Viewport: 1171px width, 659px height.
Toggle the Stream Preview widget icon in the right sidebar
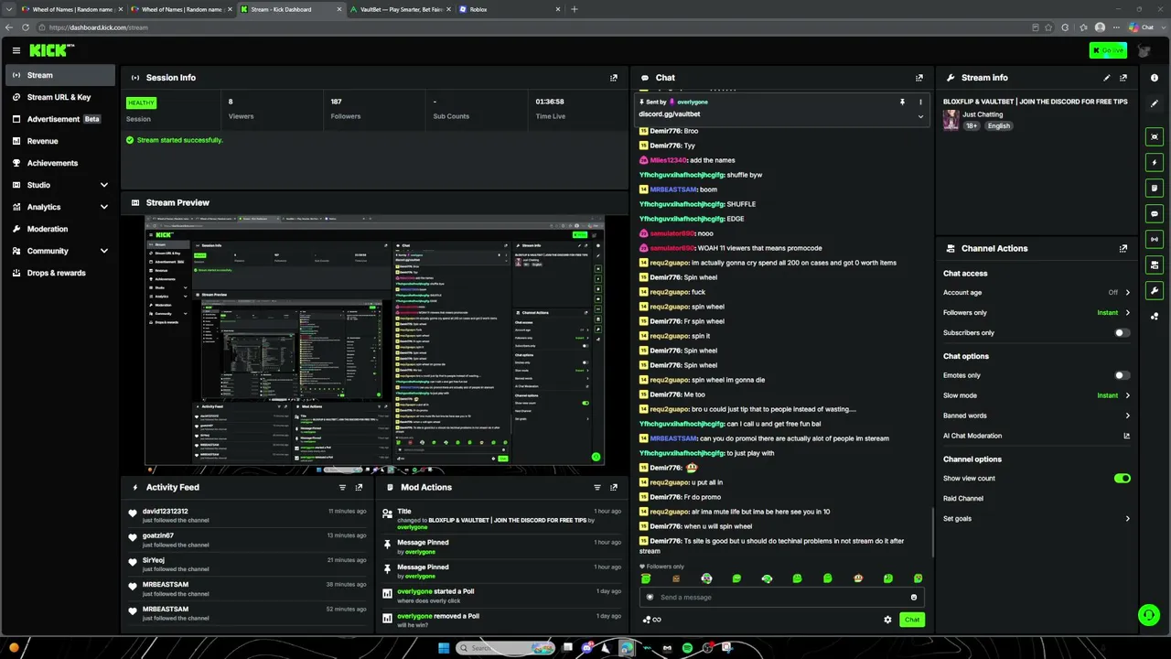[x=1155, y=136]
